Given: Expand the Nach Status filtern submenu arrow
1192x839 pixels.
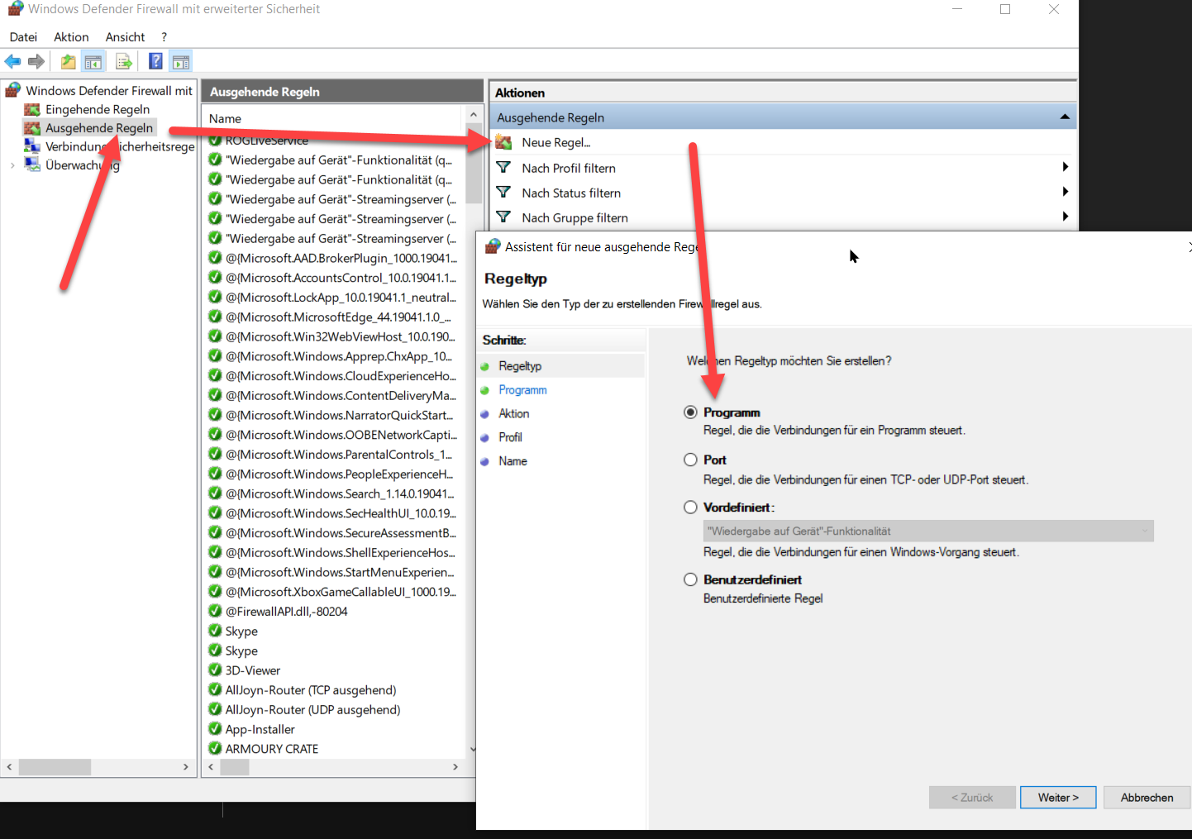Looking at the screenshot, I should pos(1065,192).
